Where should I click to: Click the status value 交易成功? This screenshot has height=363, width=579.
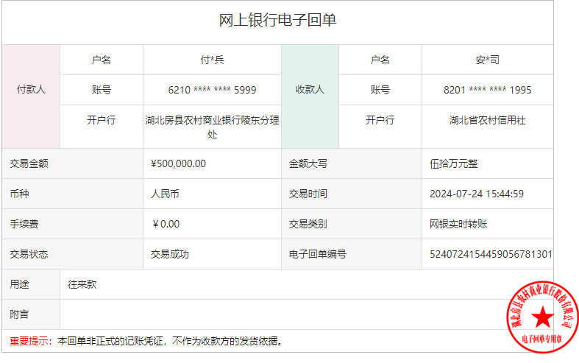170,254
